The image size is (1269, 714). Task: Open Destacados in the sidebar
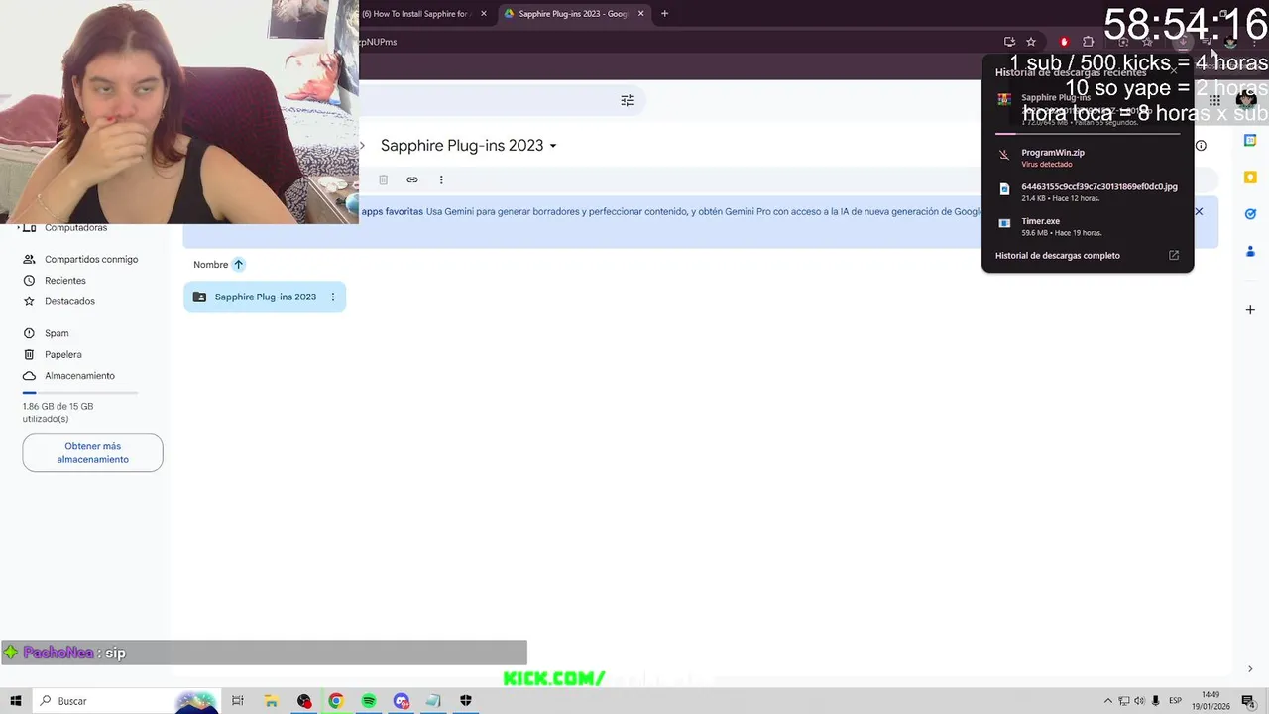click(69, 301)
